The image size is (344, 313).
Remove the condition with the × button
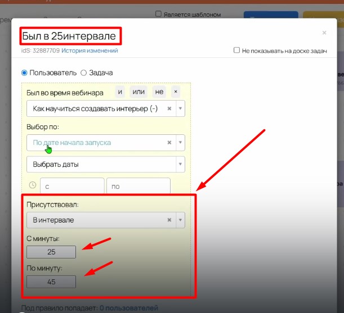(x=176, y=92)
